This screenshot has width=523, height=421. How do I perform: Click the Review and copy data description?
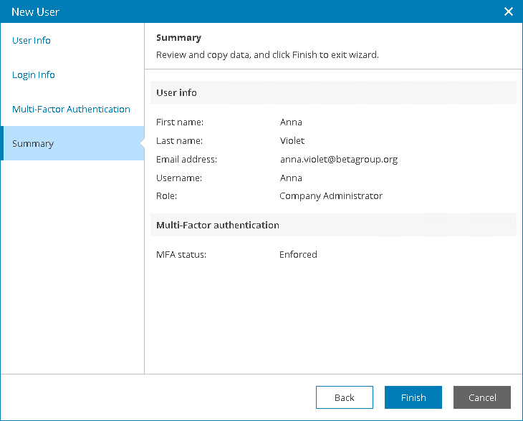coord(267,54)
